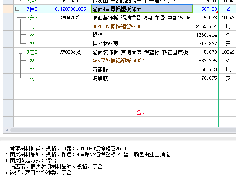Collapse the F目5 tree node
The height and width of the screenshot is (178, 236).
17,9
